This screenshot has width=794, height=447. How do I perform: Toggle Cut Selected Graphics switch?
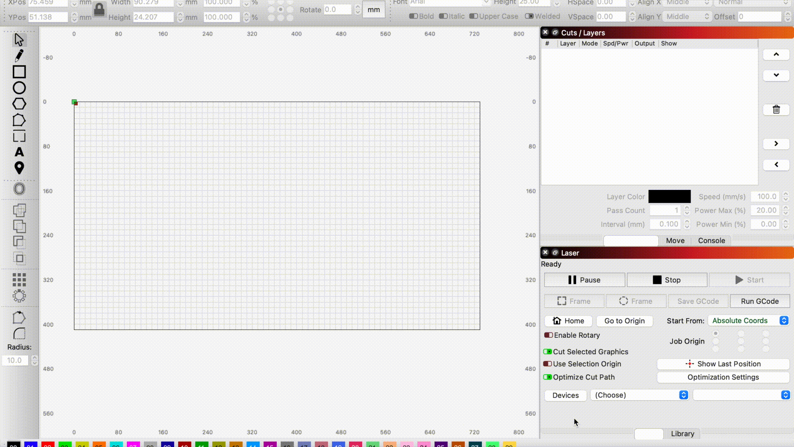[548, 352]
